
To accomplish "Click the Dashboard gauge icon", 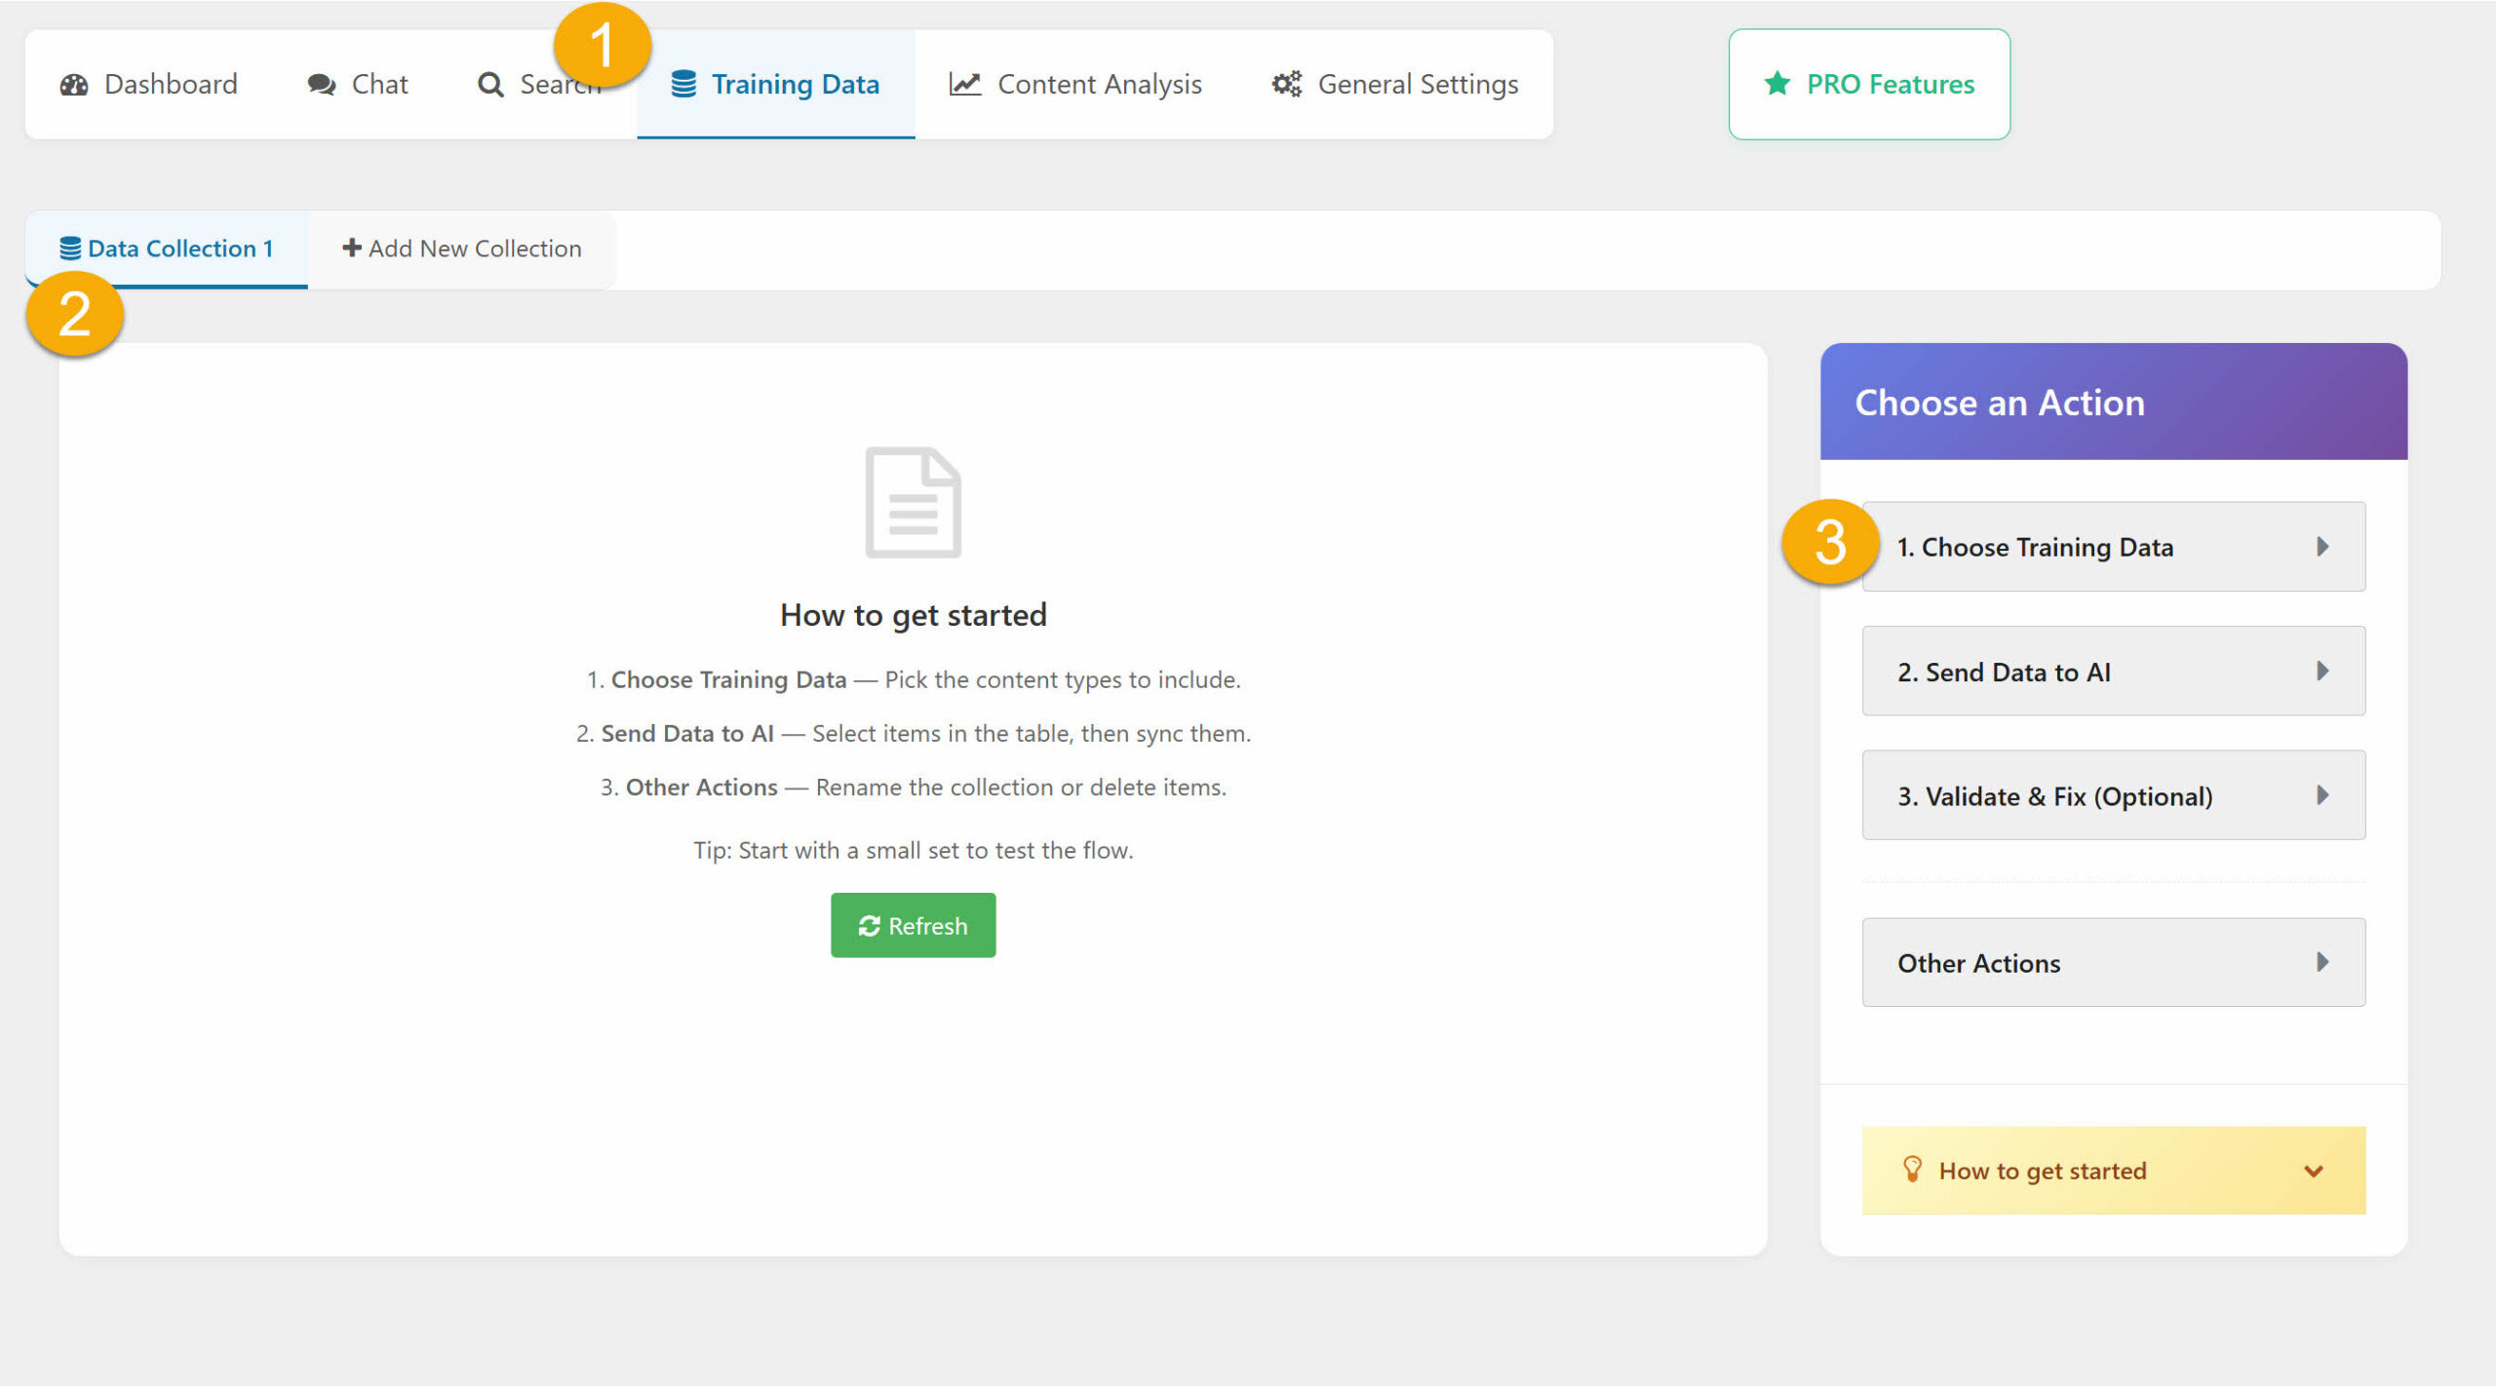I will [x=74, y=85].
